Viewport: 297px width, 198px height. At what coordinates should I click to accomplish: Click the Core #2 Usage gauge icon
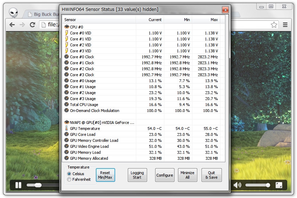[66, 92]
